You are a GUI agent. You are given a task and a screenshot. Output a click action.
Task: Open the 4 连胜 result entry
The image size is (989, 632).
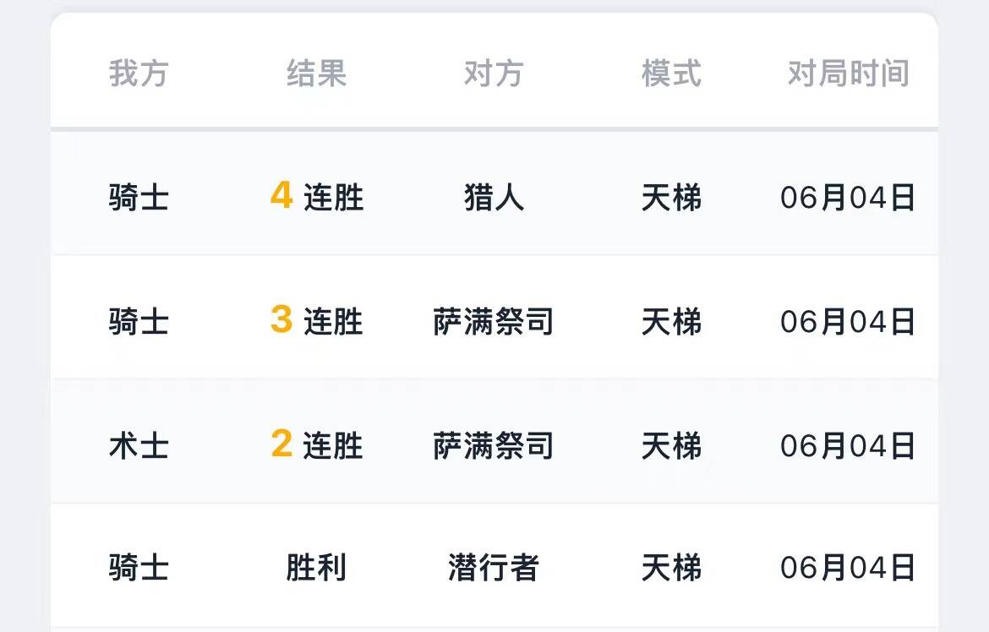pyautogui.click(x=316, y=197)
